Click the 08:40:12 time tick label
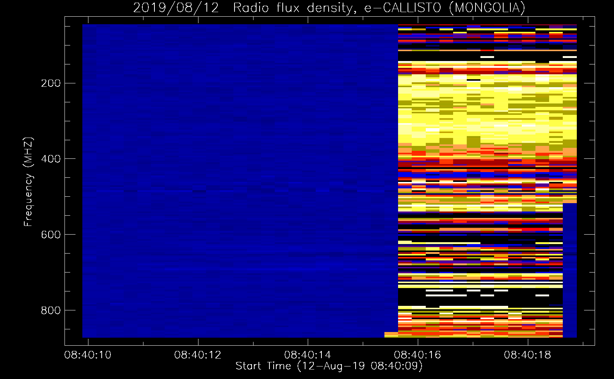The width and height of the screenshot is (614, 379). pyautogui.click(x=198, y=355)
